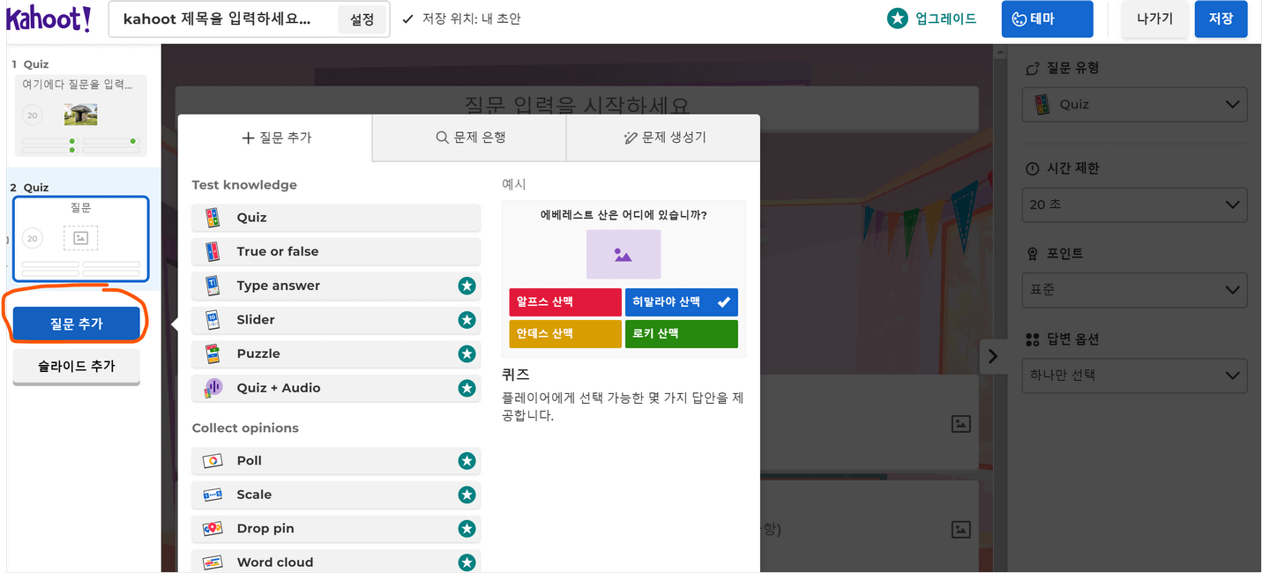Click the 20 timer circle on slide 1
The height and width of the screenshot is (573, 1262).
tap(33, 115)
